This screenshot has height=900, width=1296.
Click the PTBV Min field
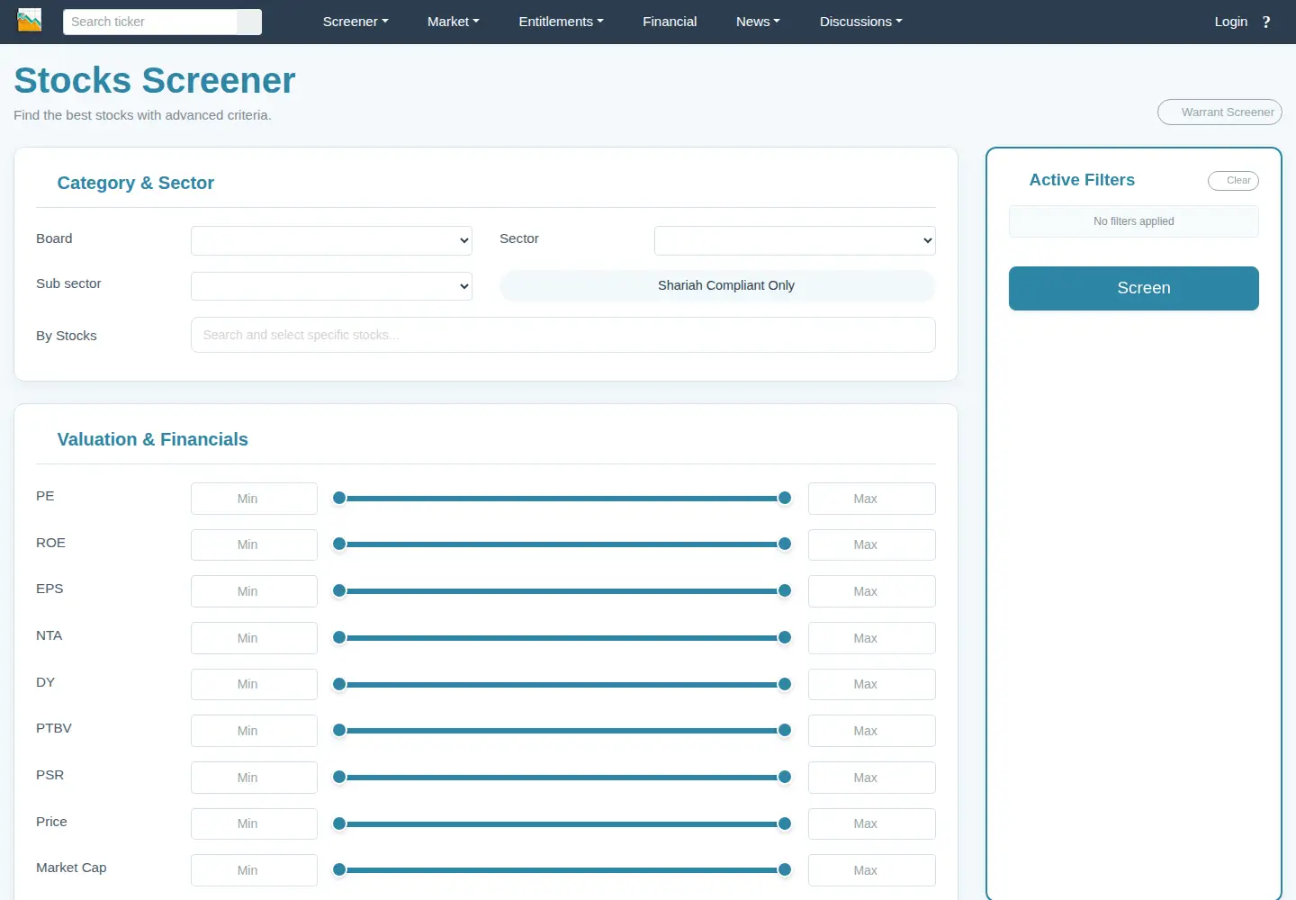(x=254, y=731)
